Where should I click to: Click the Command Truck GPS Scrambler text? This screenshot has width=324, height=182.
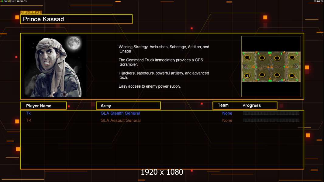(161, 62)
